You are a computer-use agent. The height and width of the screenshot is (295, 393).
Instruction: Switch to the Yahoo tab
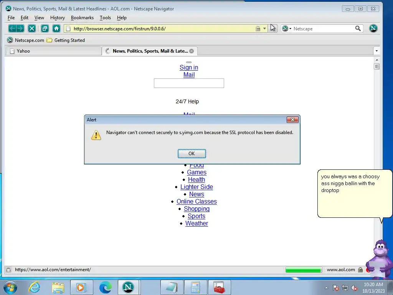pyautogui.click(x=53, y=51)
